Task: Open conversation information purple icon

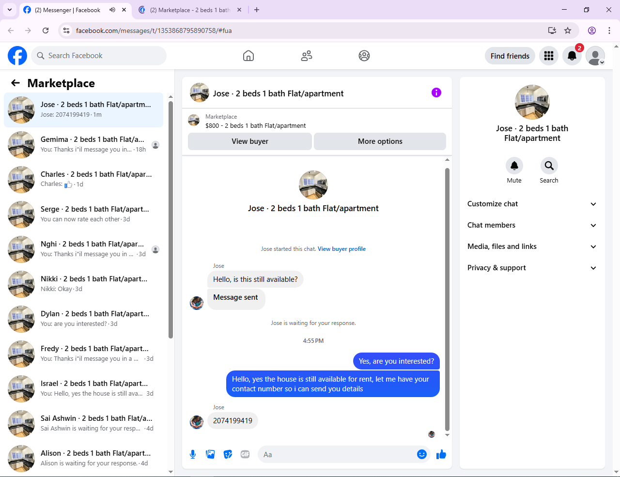Action: (436, 92)
